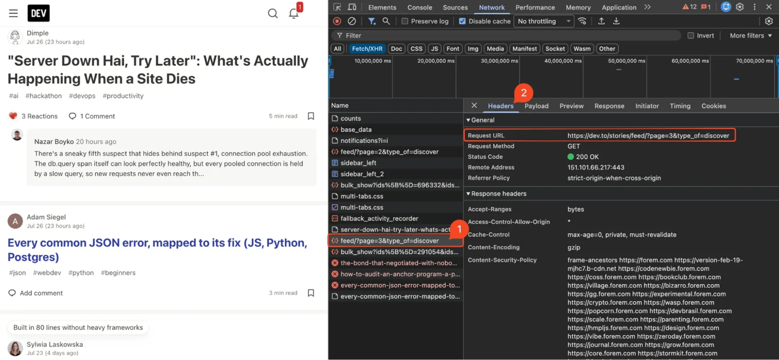Click the network overview timeline
The width and height of the screenshot is (779, 360).
pos(553,76)
